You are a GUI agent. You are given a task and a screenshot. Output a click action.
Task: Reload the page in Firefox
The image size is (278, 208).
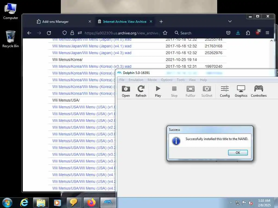(49, 33)
